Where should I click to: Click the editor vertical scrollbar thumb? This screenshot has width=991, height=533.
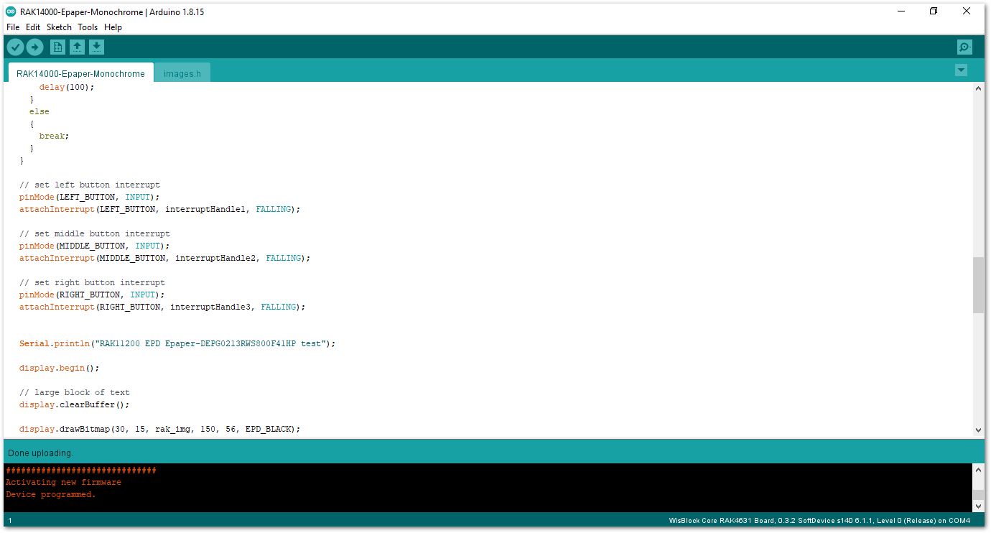coord(978,284)
